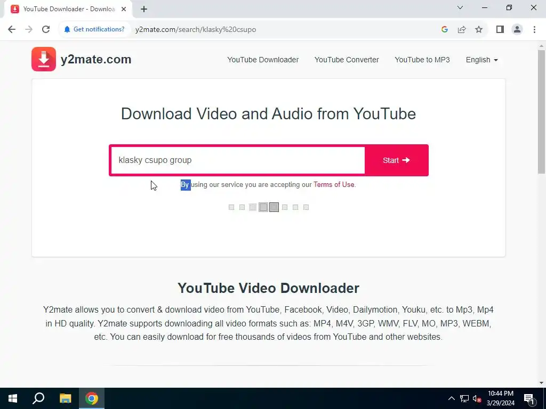Open the YouTube Converter menu link
The width and height of the screenshot is (546, 409).
[x=347, y=60]
